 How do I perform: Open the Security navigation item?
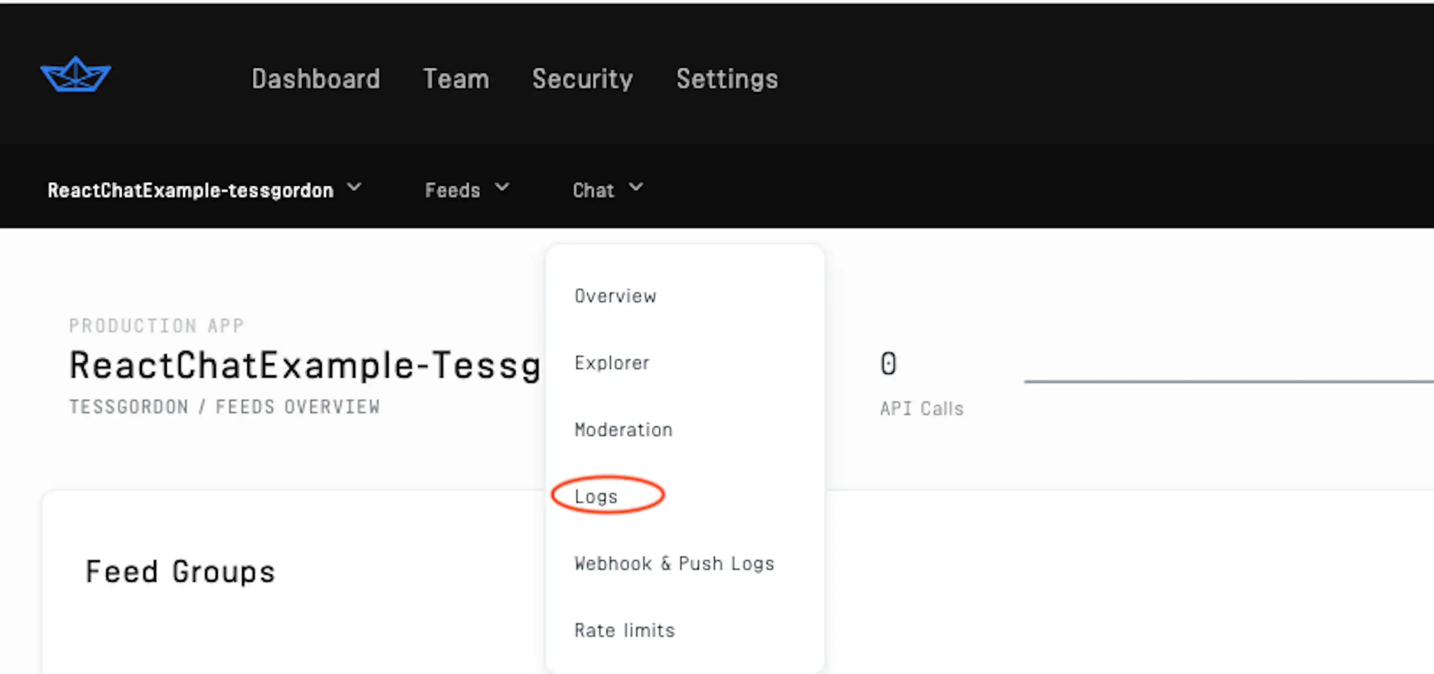pos(582,79)
